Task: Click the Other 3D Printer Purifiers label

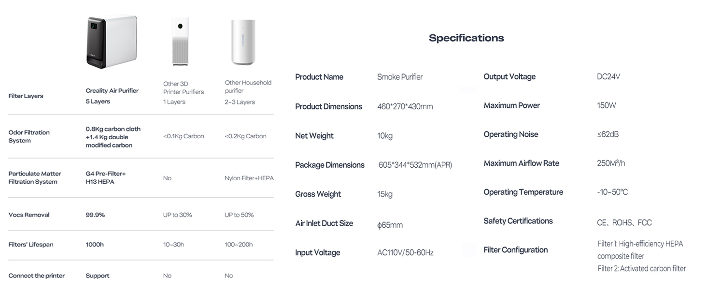Action: tap(184, 88)
